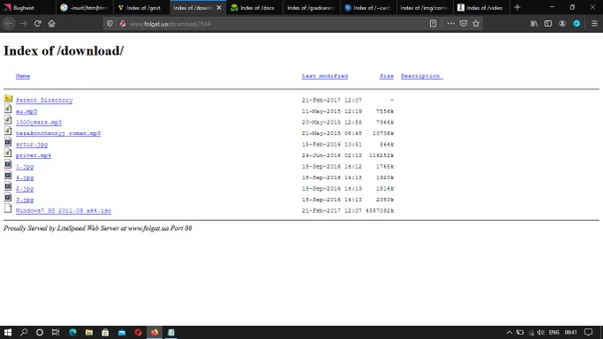Save page to Pocket

pyautogui.click(x=464, y=23)
